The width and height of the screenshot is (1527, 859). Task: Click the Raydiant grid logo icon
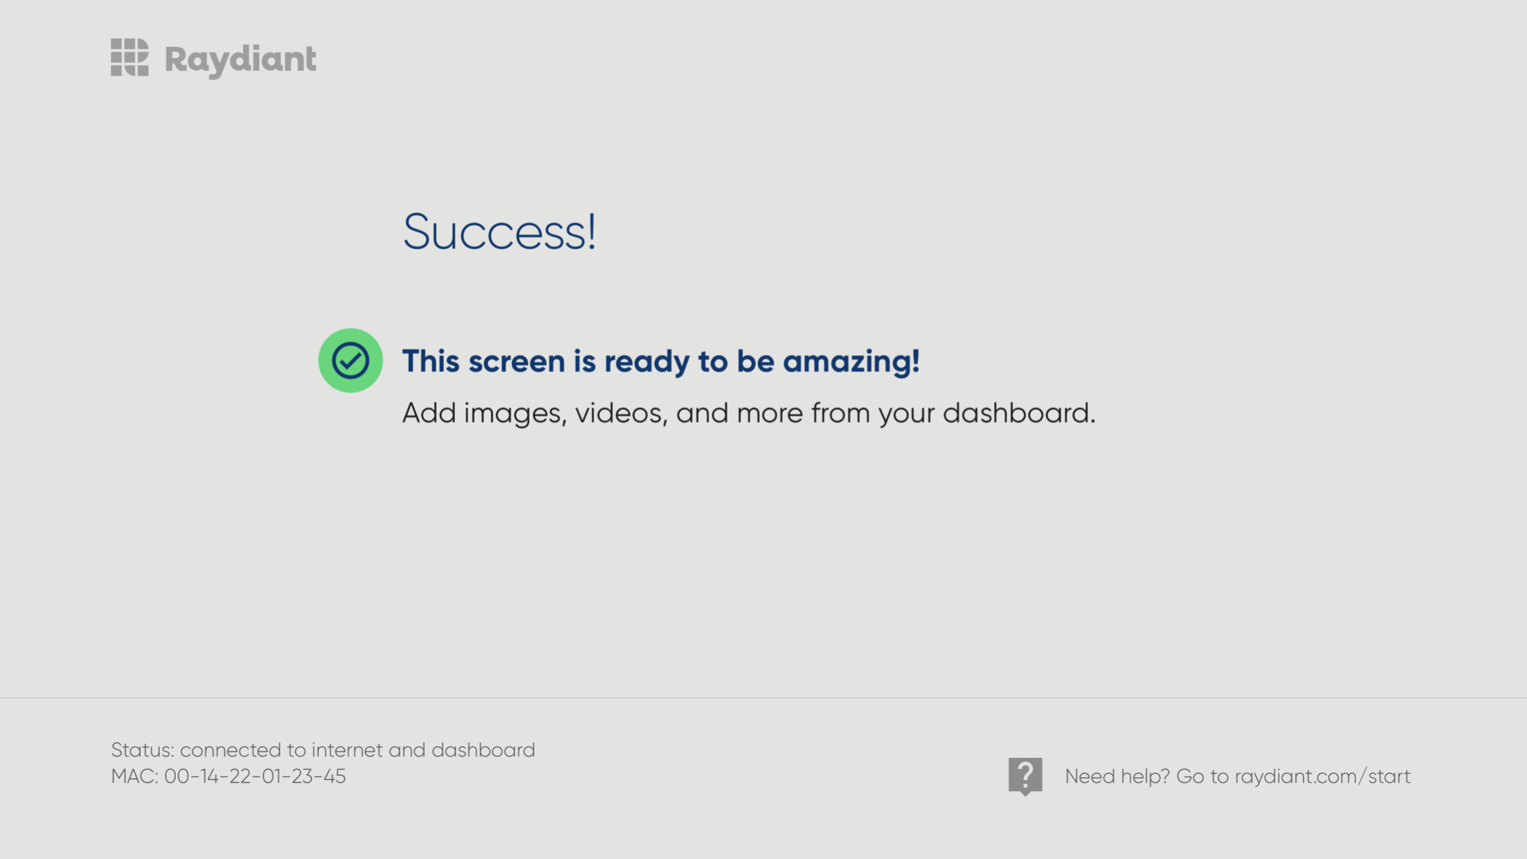(x=129, y=58)
